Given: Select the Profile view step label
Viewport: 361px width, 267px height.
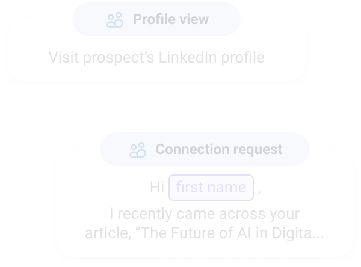Looking at the screenshot, I should pos(170,20).
